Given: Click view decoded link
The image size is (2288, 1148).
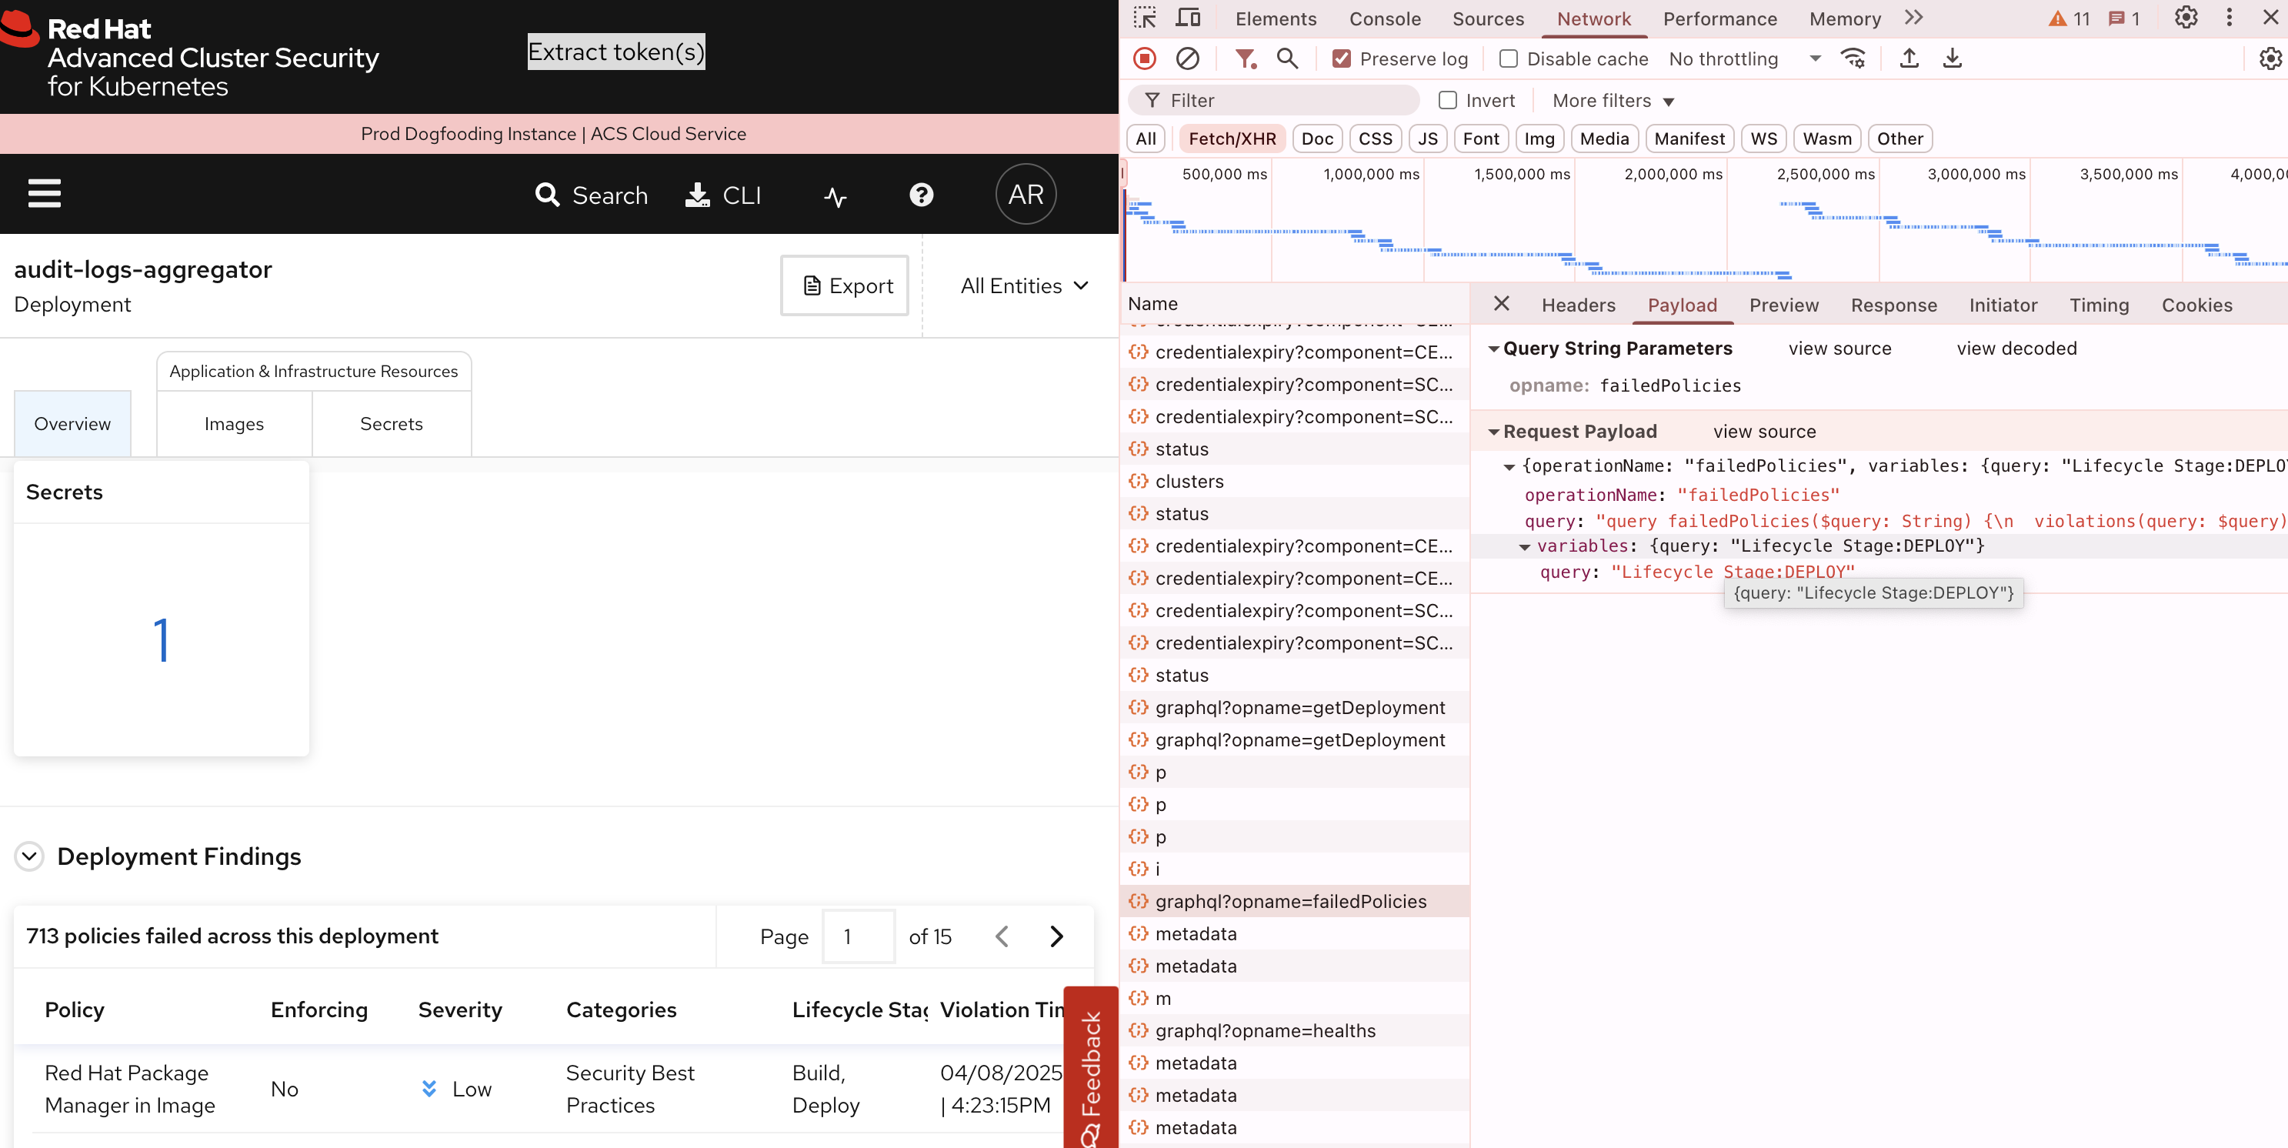Looking at the screenshot, I should [x=2016, y=349].
